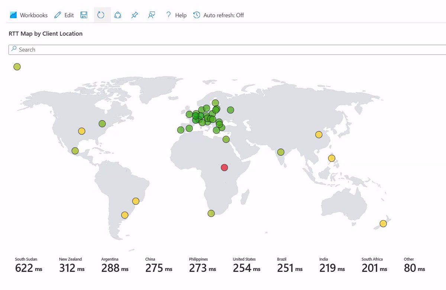Viewport: 446px width, 290px height.
Task: Click the Other 80 ms metric
Action: click(x=414, y=265)
